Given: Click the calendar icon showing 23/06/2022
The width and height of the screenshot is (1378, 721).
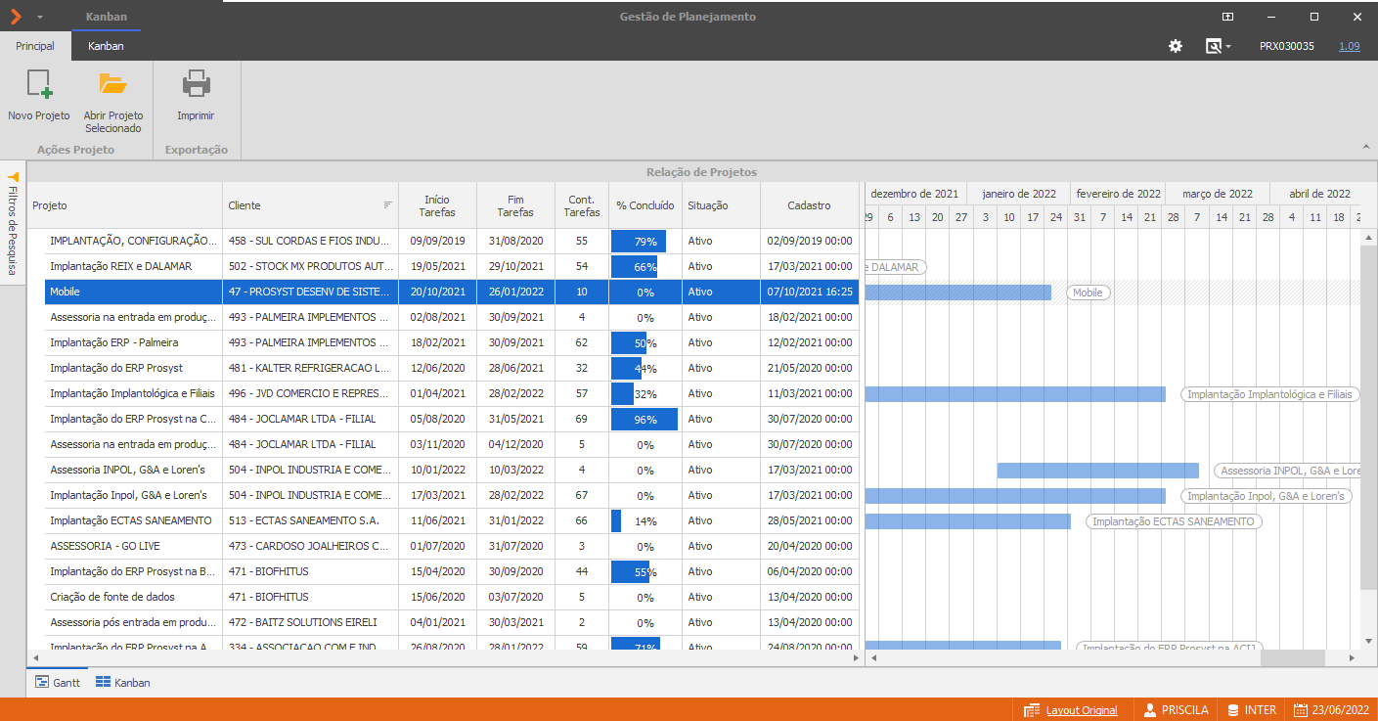Looking at the screenshot, I should [1301, 710].
